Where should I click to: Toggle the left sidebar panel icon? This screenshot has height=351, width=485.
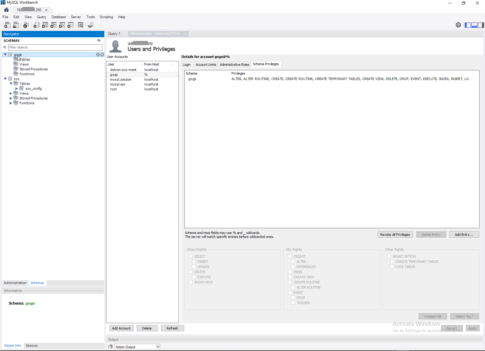coord(468,25)
